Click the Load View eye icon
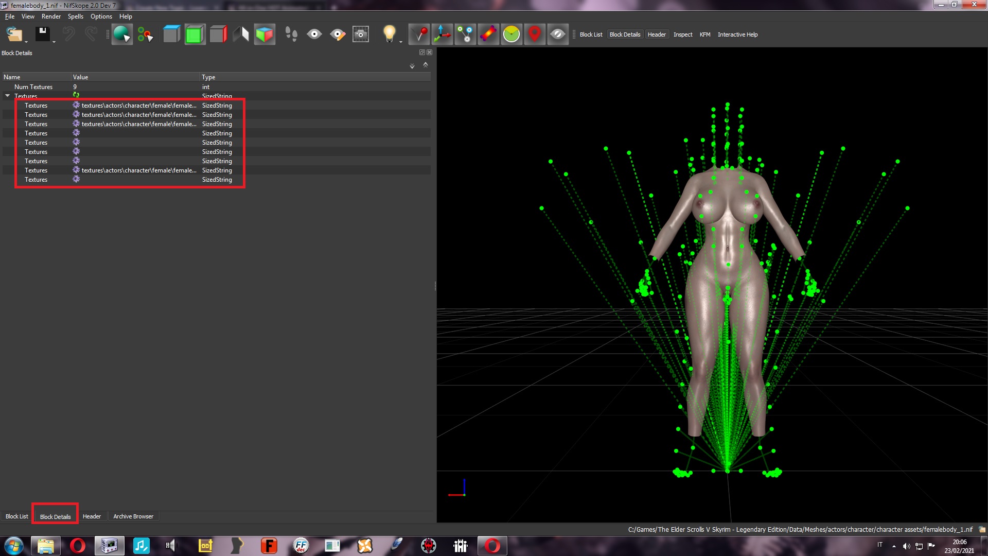 point(314,34)
